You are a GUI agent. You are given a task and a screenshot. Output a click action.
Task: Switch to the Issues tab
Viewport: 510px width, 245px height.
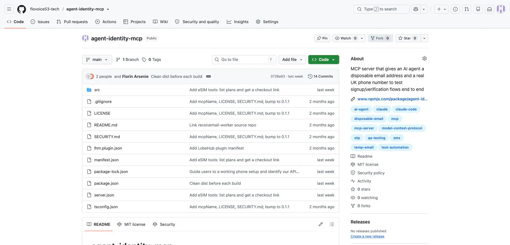click(40, 22)
